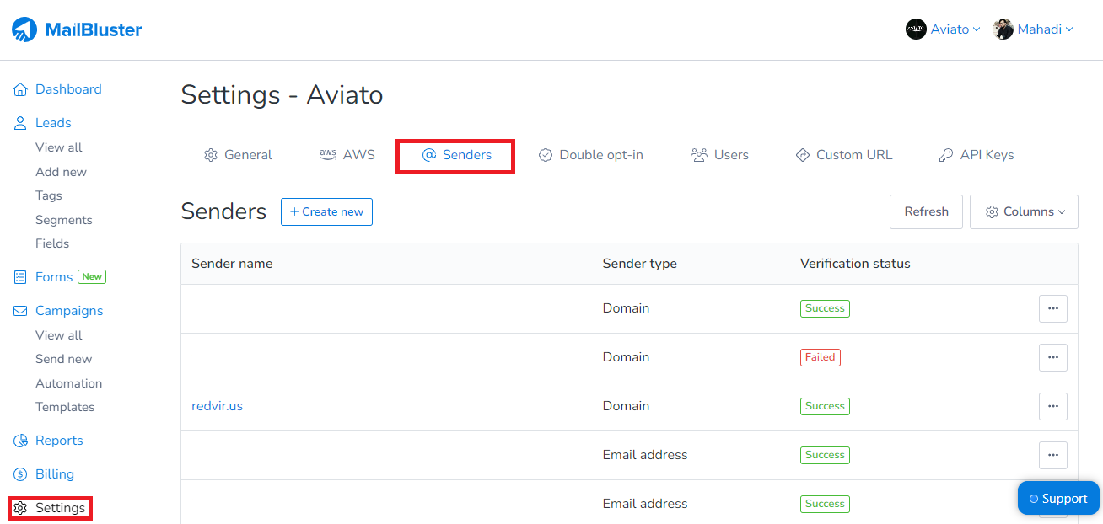Click the people icon on Users tab

tap(699, 155)
